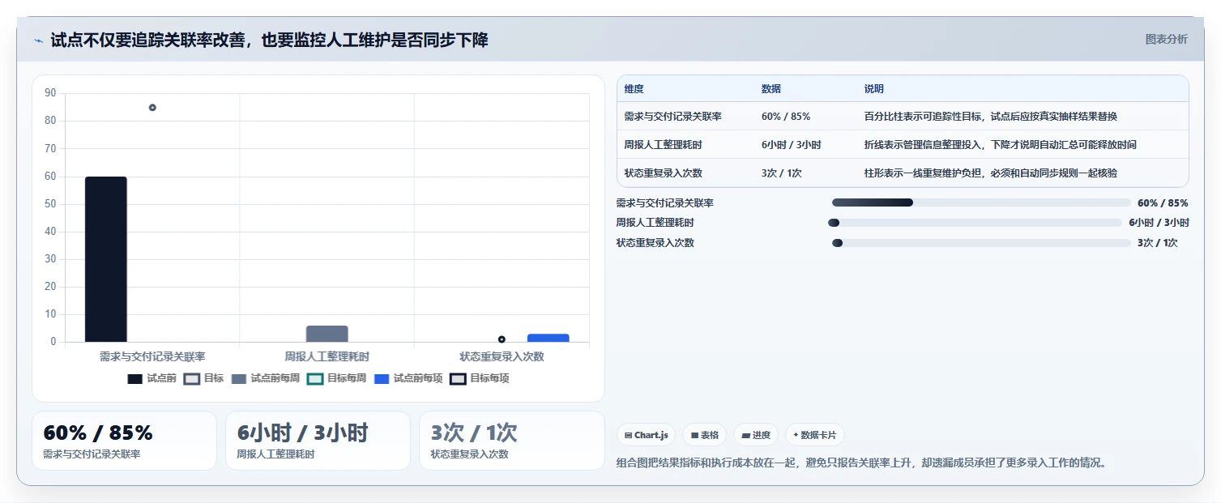Viewport: 1221px width, 503px height.
Task: Click the gray bar for 周报人工整理耗时
Action: 327,334
